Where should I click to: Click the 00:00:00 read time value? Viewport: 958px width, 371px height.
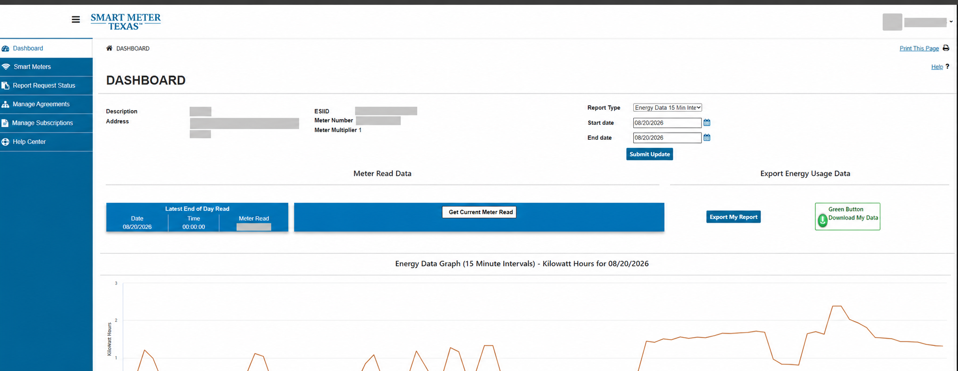point(193,227)
